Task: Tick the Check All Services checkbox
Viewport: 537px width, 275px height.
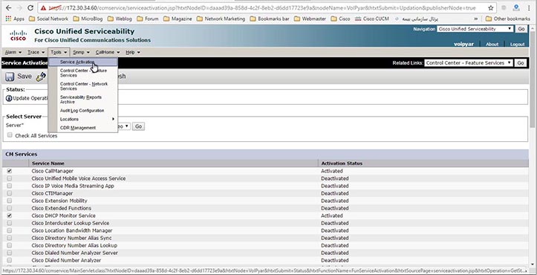Action: tap(10, 135)
